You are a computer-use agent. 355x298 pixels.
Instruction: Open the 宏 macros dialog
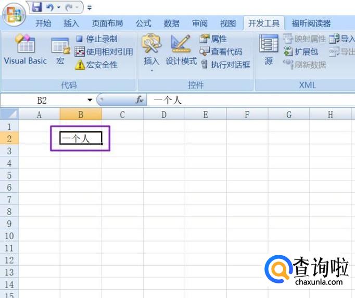pos(60,51)
